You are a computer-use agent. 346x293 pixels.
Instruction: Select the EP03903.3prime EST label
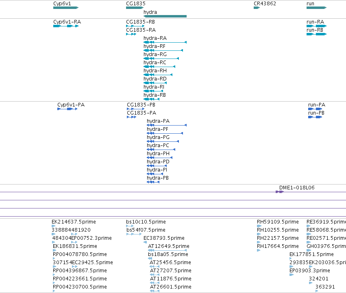309,271
